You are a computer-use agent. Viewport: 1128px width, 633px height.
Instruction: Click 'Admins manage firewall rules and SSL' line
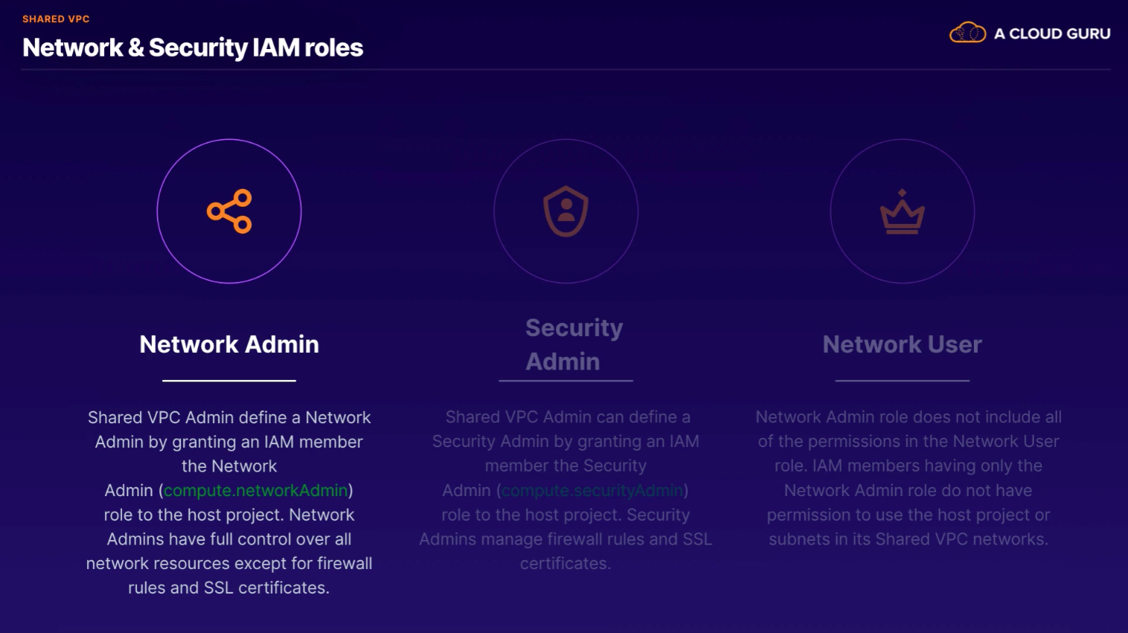click(x=565, y=539)
